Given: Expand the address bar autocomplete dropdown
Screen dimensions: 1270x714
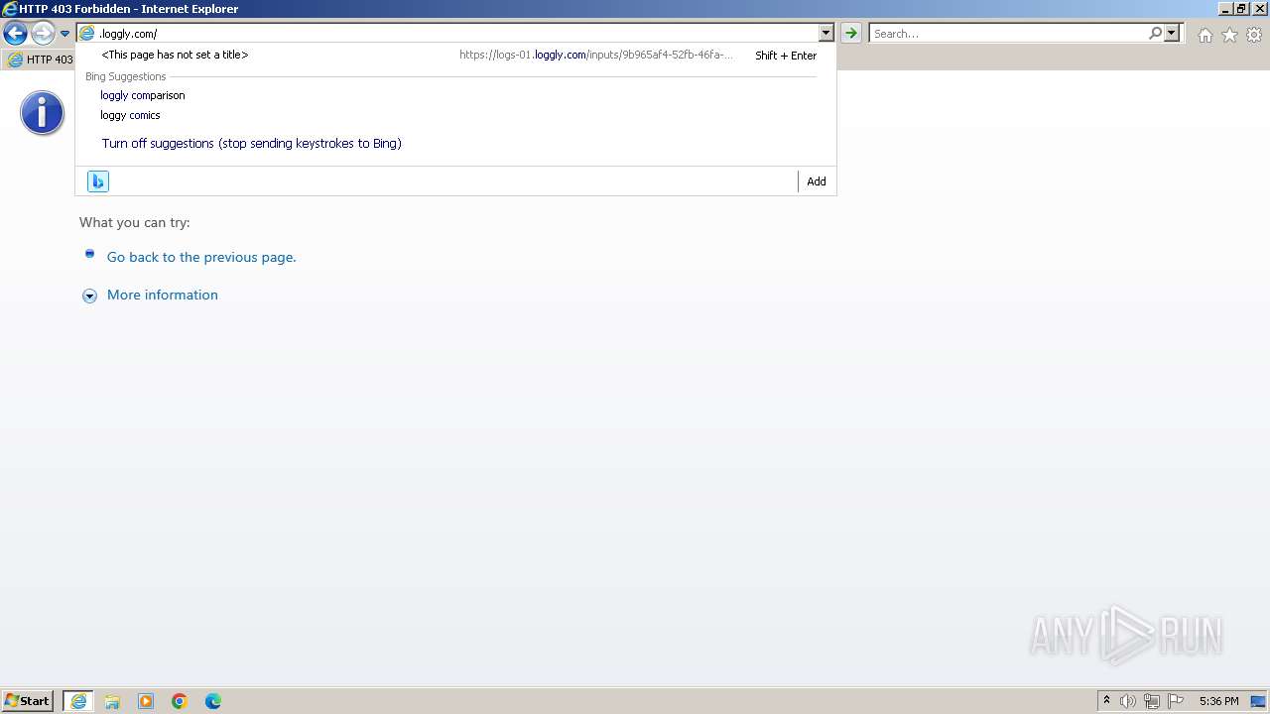Looking at the screenshot, I should coord(825,34).
